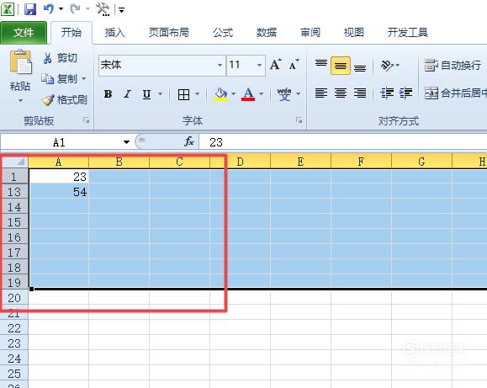
Task: Switch to the 插入 ribbon tab
Action: click(114, 32)
